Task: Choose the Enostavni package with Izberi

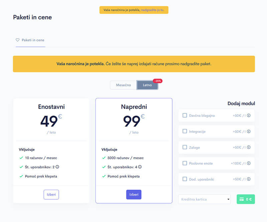Action: click(51, 195)
